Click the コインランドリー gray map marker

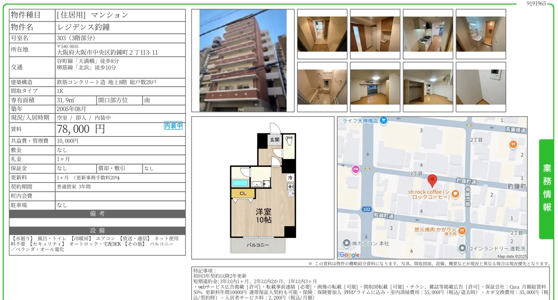pos(462,248)
